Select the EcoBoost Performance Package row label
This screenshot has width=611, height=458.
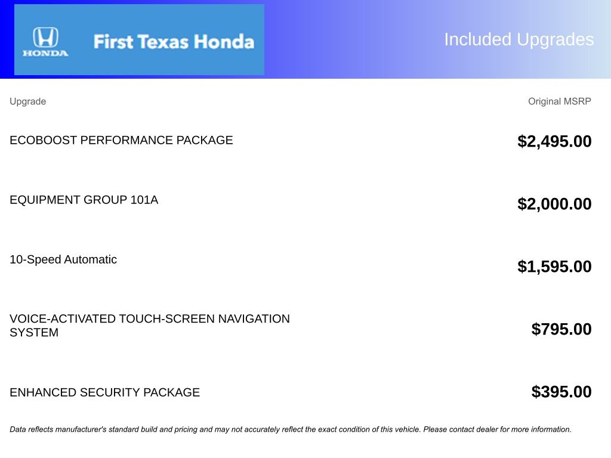tap(121, 140)
